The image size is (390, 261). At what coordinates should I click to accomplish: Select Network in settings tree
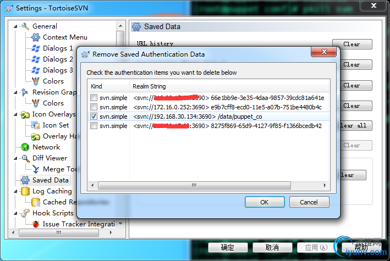[46, 147]
